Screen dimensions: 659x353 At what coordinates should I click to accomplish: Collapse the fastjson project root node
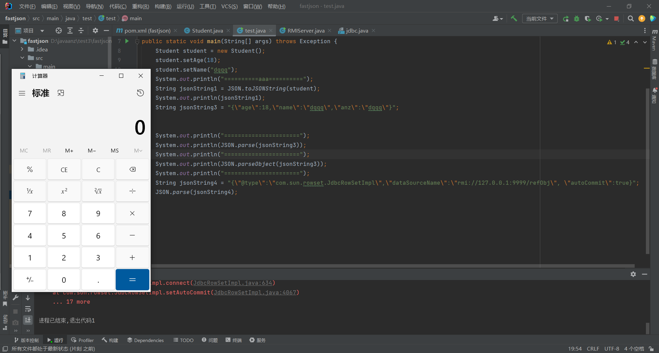[14, 41]
